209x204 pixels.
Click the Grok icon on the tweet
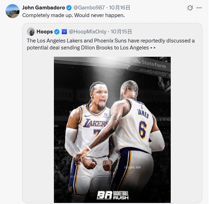pos(190,8)
